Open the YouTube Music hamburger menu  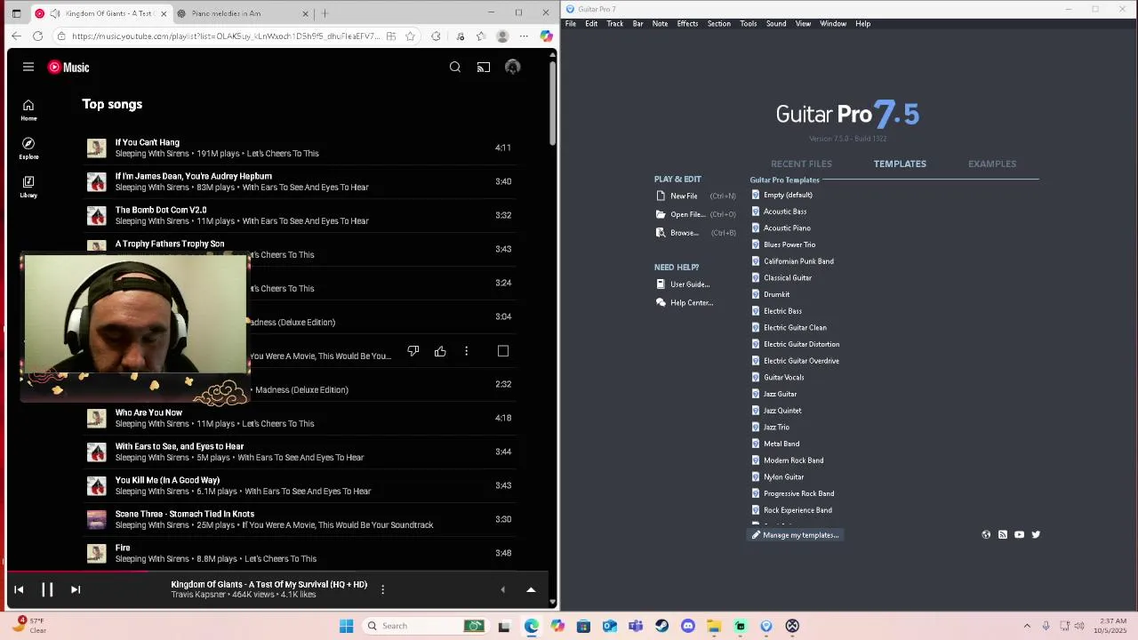pyautogui.click(x=28, y=68)
